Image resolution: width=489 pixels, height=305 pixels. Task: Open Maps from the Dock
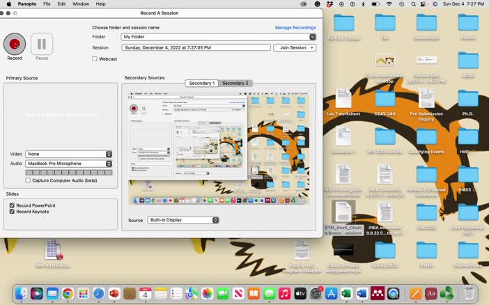tap(192, 293)
